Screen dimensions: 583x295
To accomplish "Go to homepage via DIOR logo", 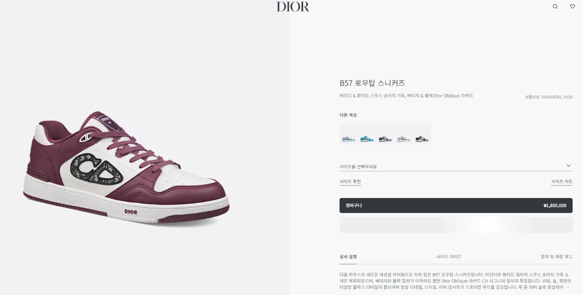I will [293, 6].
